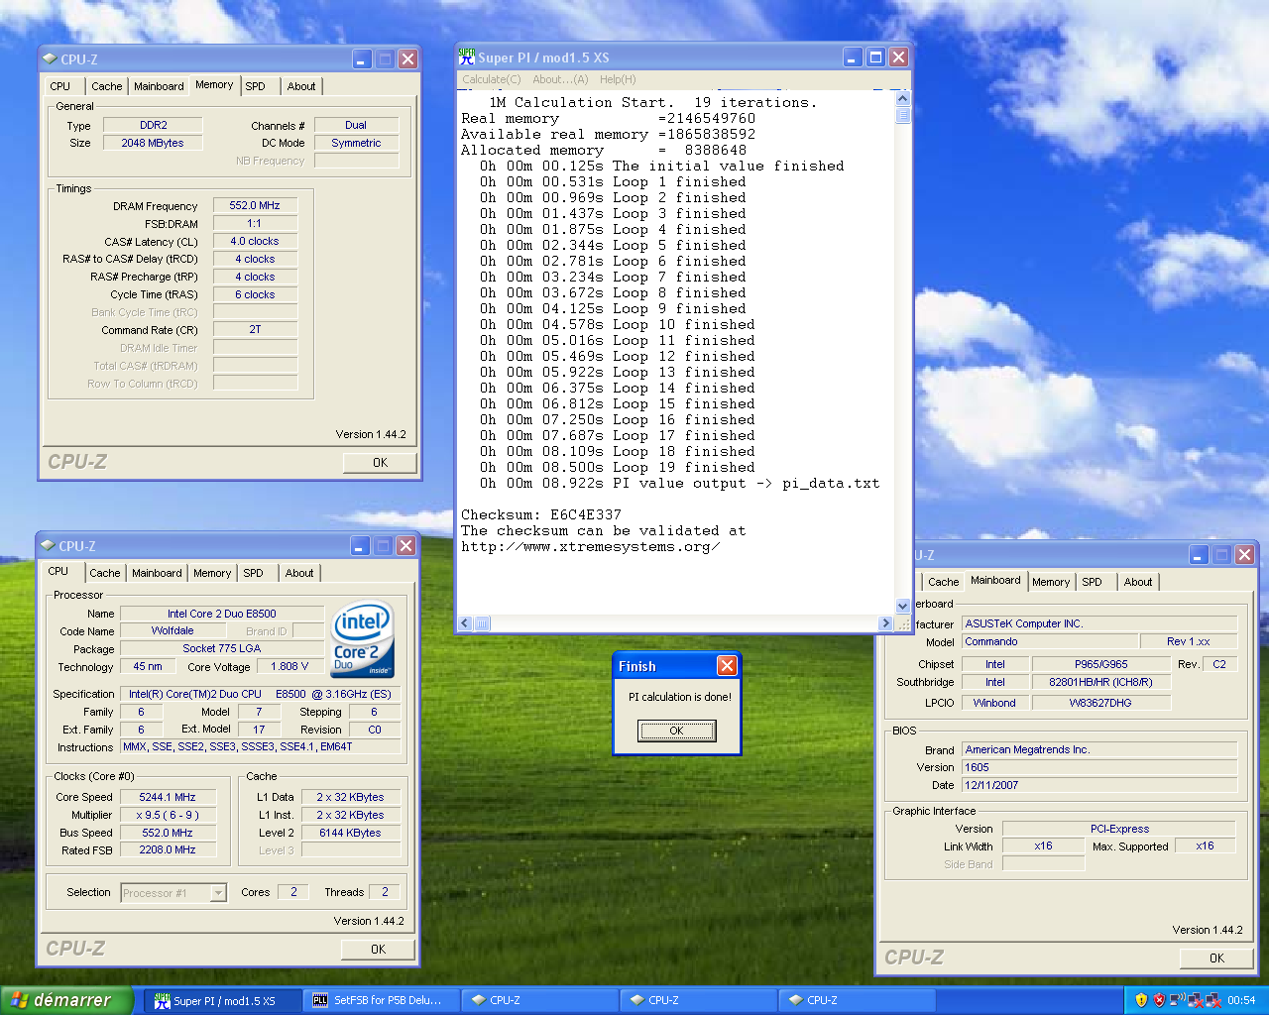Click the yellow security shield tray icon
The height and width of the screenshot is (1015, 1269).
(1141, 1001)
